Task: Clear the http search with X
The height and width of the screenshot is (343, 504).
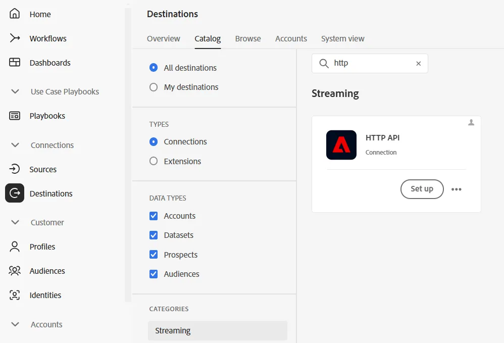Action: [418, 63]
